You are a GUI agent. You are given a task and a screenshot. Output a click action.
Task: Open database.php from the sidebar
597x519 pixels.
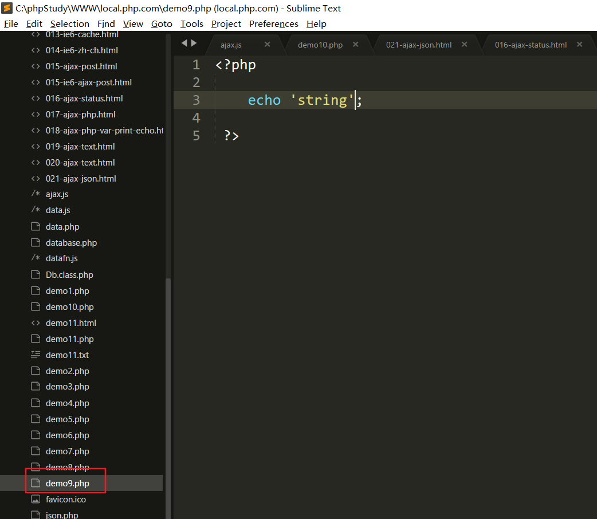[71, 243]
